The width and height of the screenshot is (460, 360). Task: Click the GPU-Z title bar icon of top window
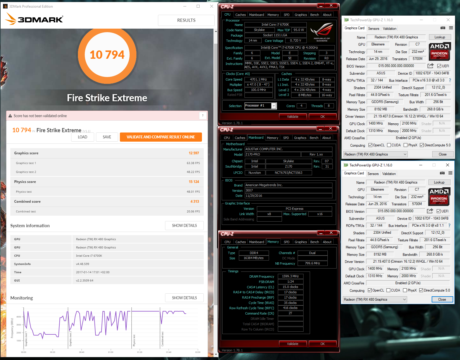click(x=347, y=20)
